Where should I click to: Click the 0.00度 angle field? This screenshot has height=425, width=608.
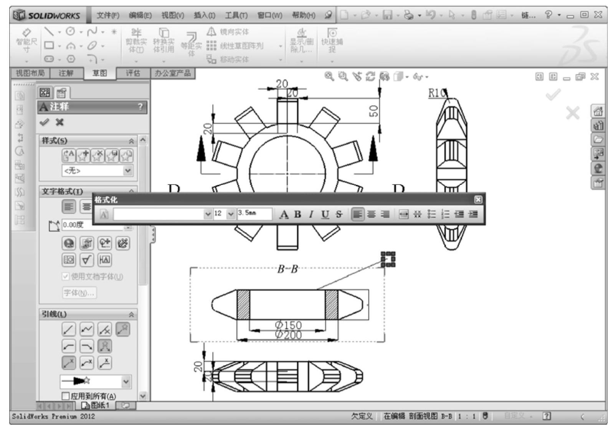click(x=93, y=225)
